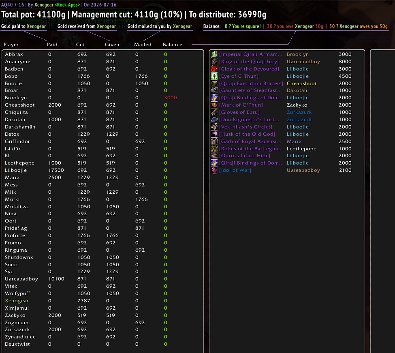
Task: Click Lilboojie's 17500 paid amount
Action: (x=56, y=170)
